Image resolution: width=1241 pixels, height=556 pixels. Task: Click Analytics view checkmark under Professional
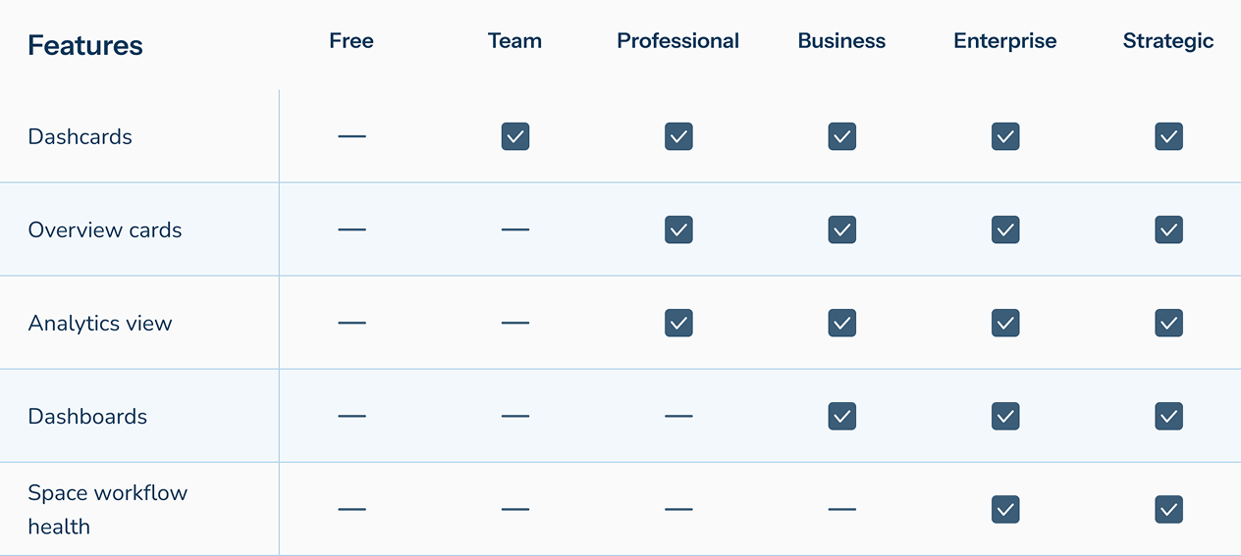click(x=678, y=323)
